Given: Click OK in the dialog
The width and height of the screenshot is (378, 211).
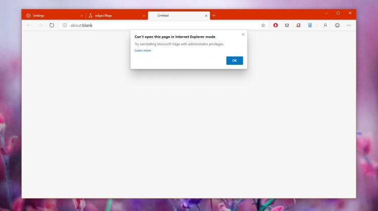Looking at the screenshot, I should pos(234,61).
